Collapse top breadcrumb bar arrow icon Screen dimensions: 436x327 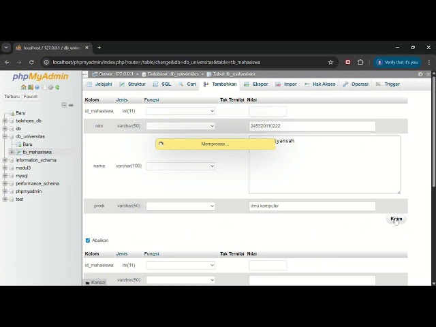[x=429, y=74]
